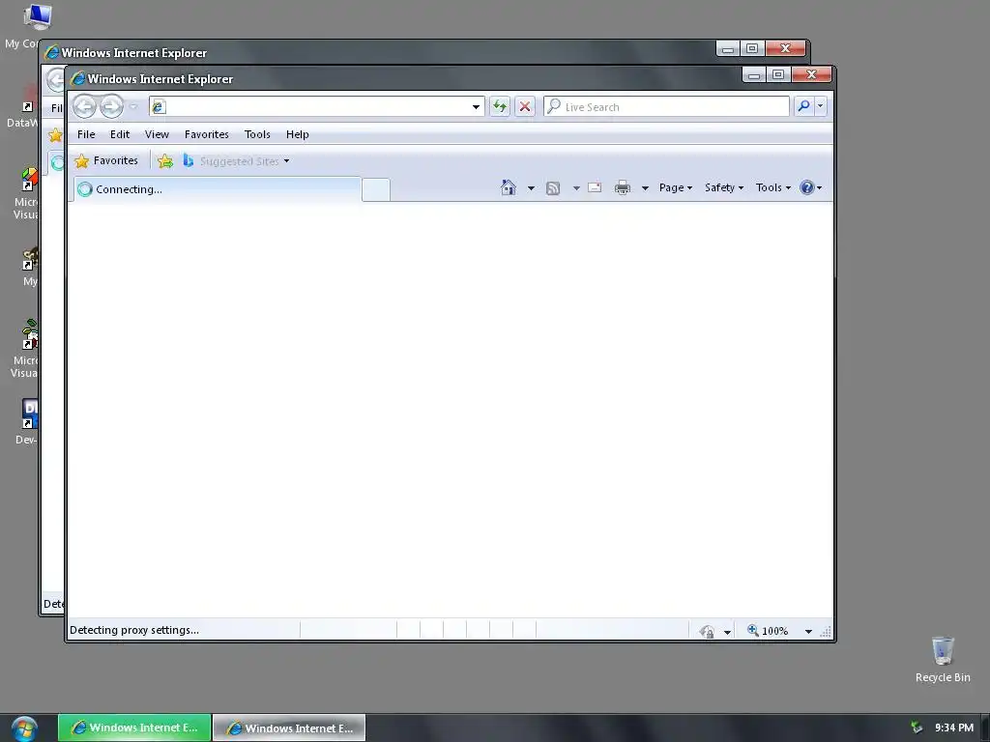Expand the Home button dropdown arrow
This screenshot has height=742, width=990.
(x=531, y=188)
